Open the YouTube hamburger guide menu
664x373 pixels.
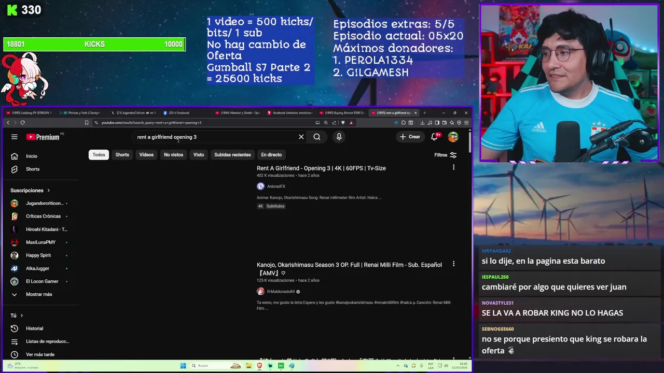[x=15, y=137]
